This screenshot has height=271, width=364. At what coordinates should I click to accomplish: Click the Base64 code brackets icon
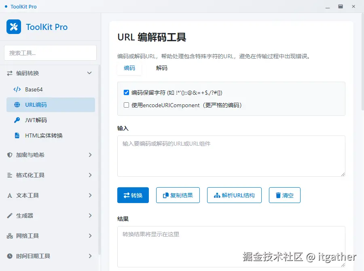coord(17,89)
